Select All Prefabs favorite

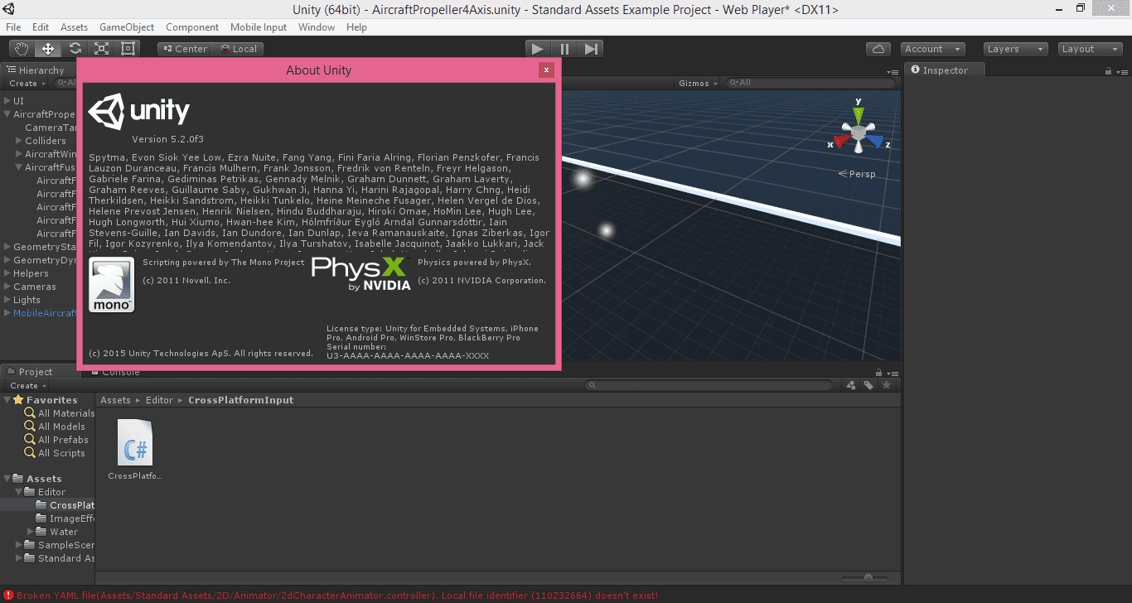(56, 440)
